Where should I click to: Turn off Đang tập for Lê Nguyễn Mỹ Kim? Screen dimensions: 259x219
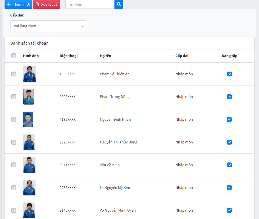coord(229,187)
